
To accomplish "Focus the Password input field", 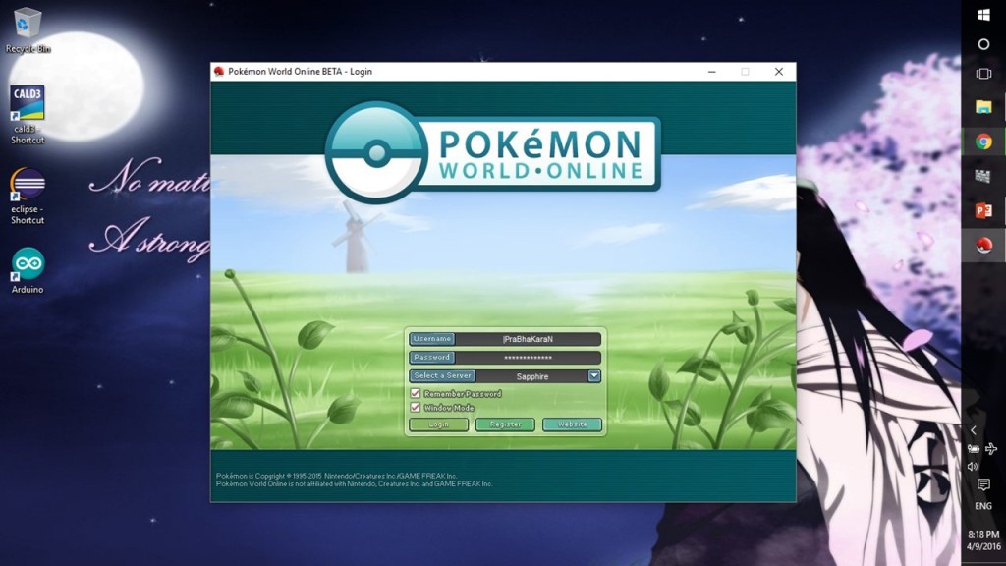I will (x=528, y=358).
